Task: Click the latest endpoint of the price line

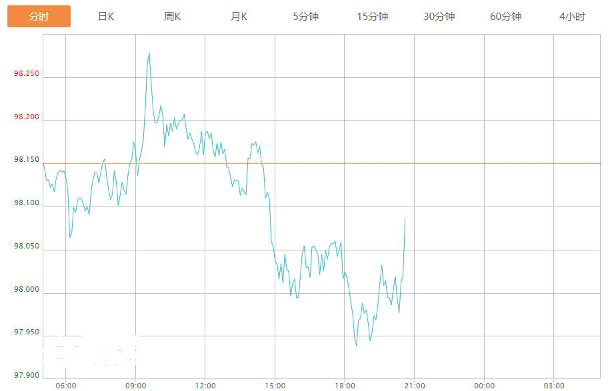Action: point(405,218)
